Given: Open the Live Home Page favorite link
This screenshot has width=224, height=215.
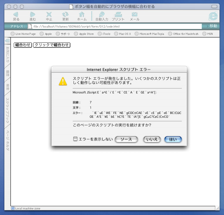Looking at the screenshot, I should (x=23, y=34).
